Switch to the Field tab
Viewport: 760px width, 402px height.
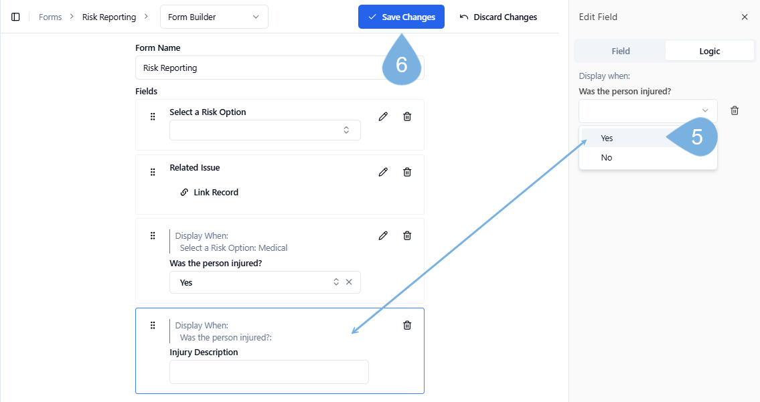coord(620,51)
